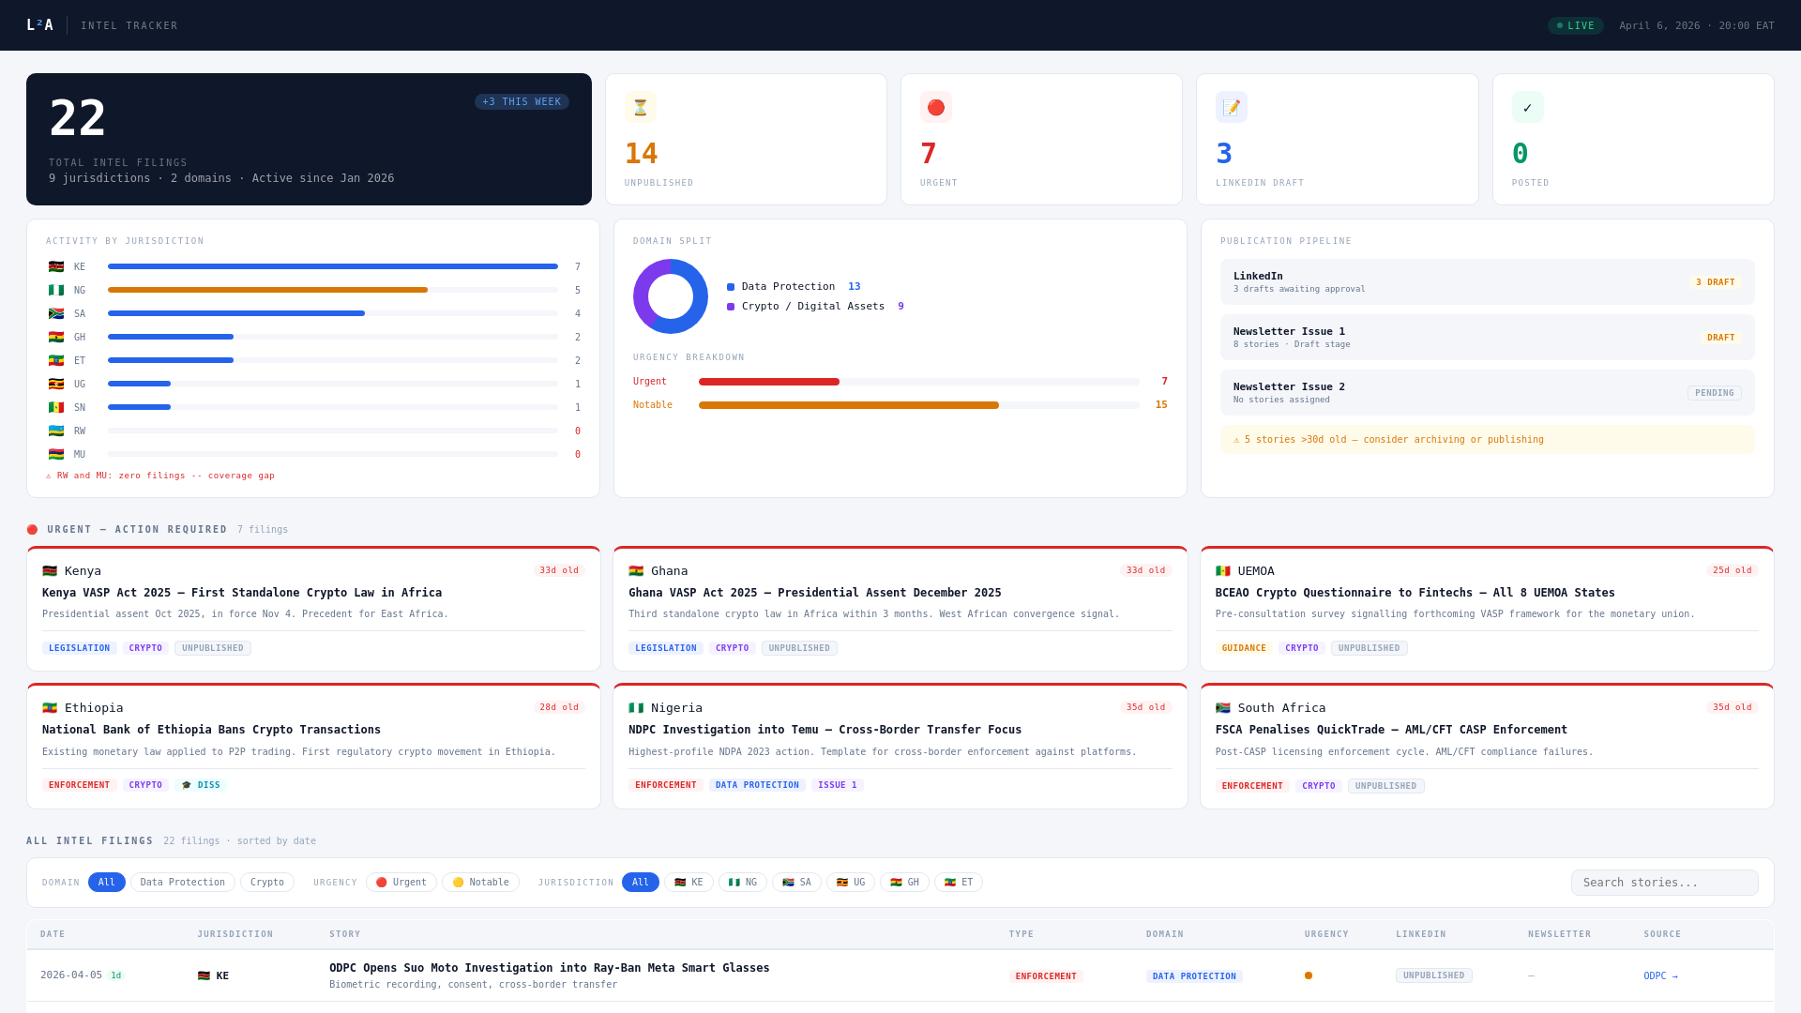This screenshot has height=1013, width=1801.
Task: Click the flag on the South Africa FSCA card
Action: point(1223,707)
